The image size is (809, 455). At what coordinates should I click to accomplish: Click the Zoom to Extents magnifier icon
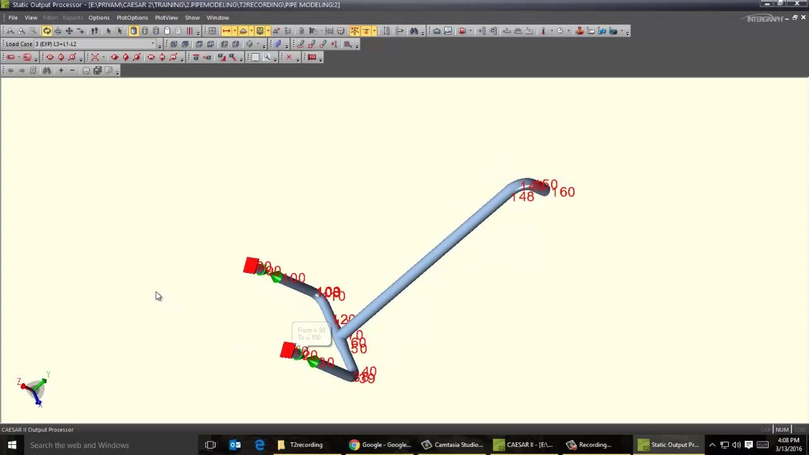[10, 30]
